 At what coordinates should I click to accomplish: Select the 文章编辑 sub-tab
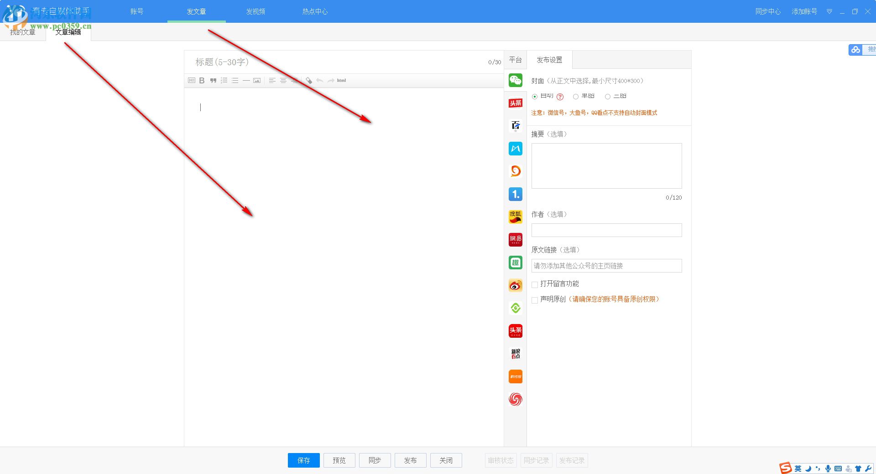click(x=68, y=32)
